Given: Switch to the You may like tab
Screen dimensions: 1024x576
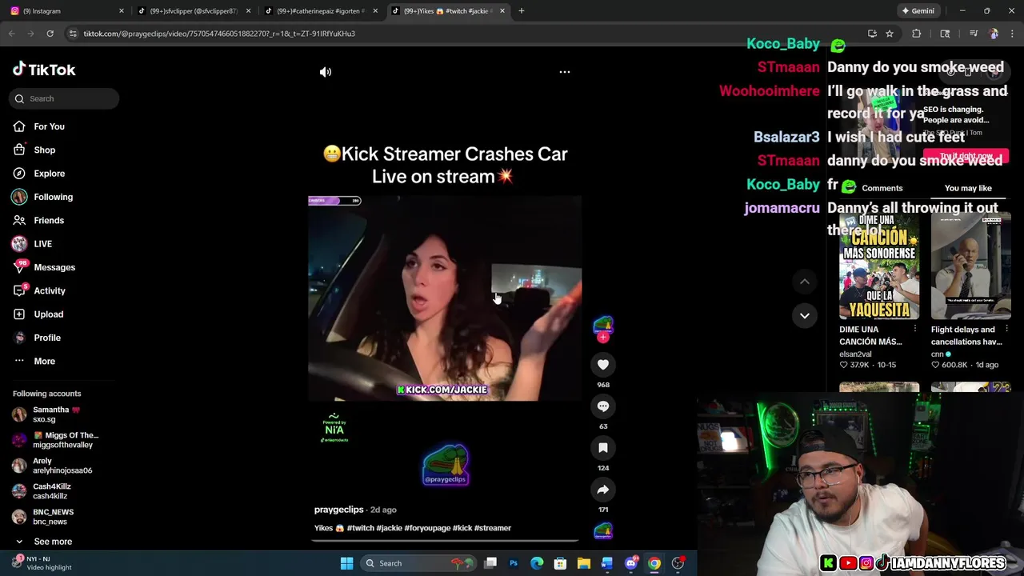Looking at the screenshot, I should pos(968,188).
